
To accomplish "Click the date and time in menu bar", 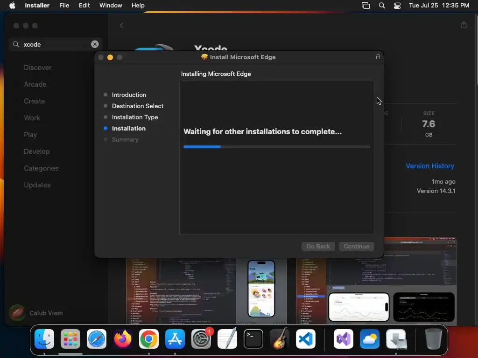I will tap(439, 6).
